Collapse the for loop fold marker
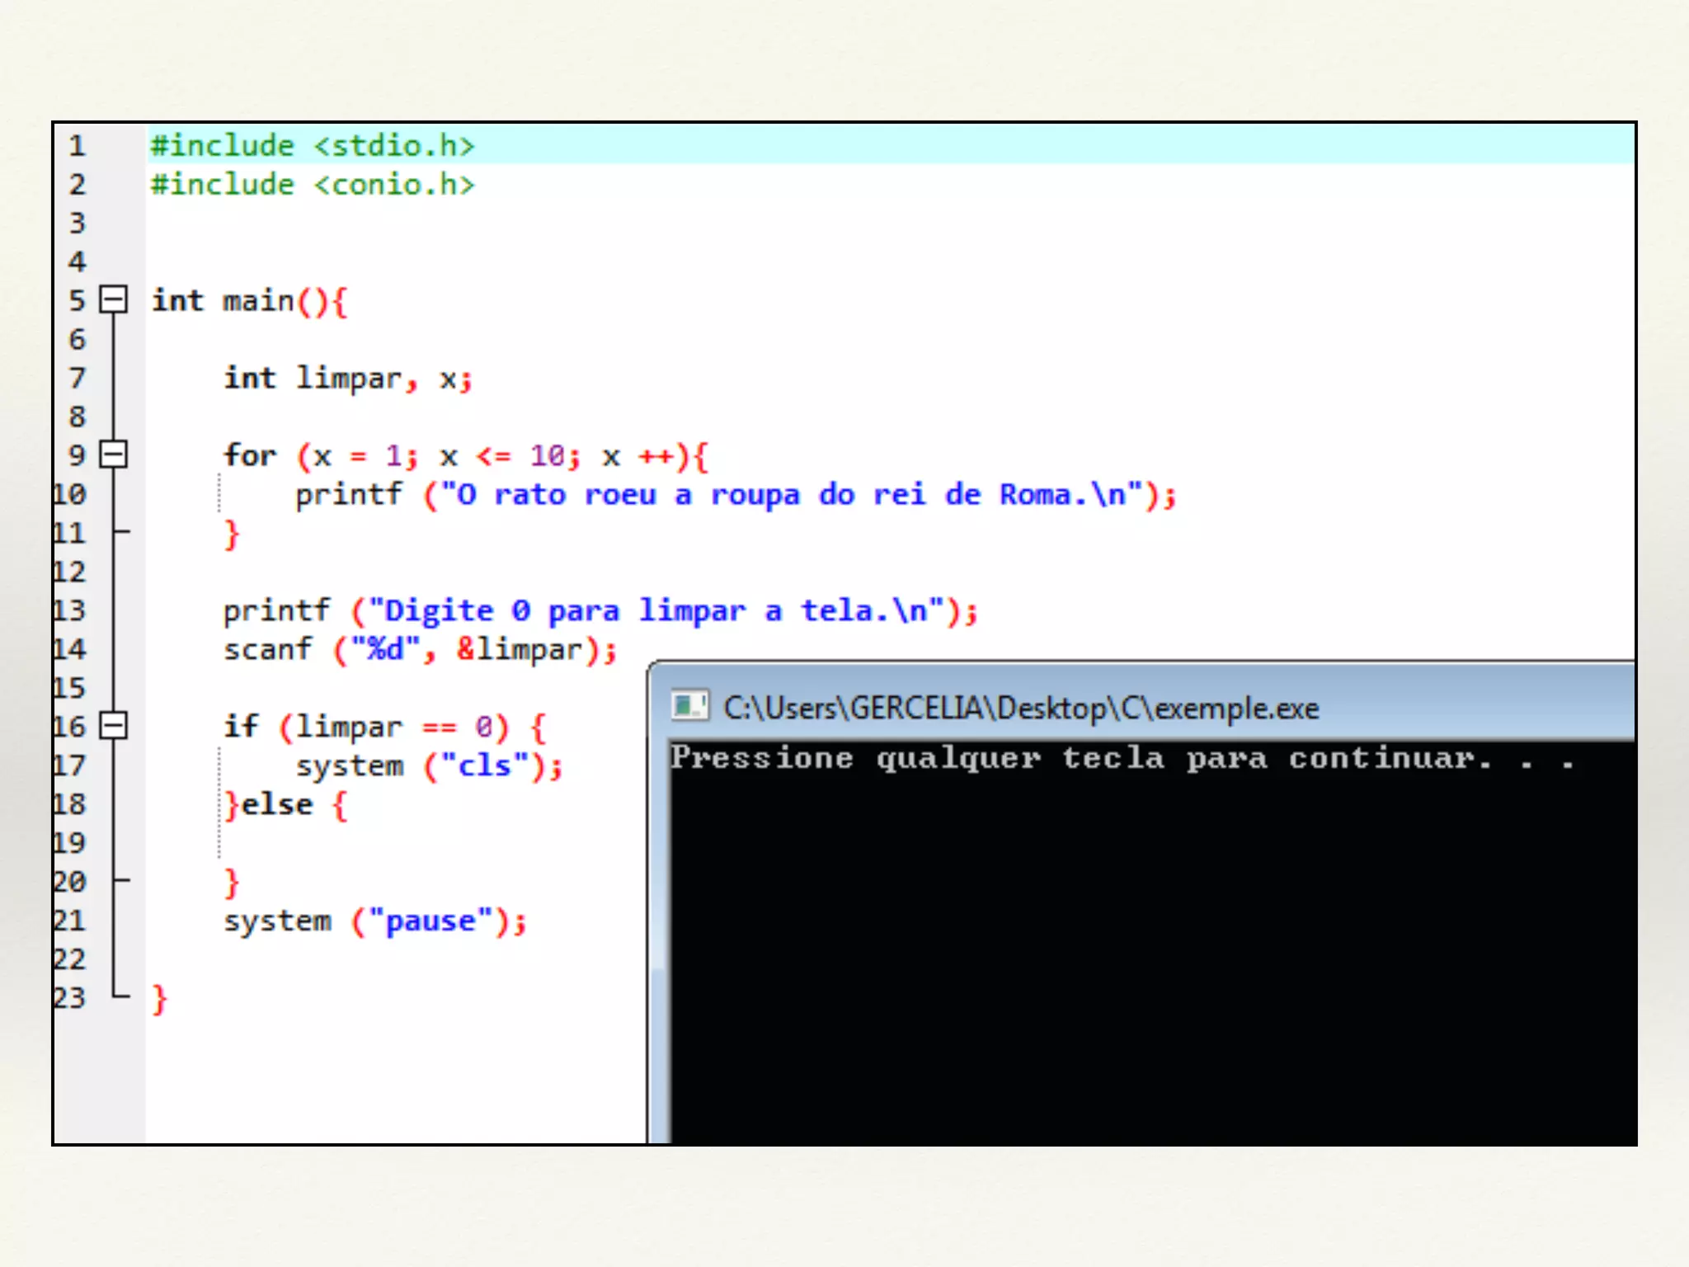The image size is (1689, 1267). pyautogui.click(x=113, y=455)
